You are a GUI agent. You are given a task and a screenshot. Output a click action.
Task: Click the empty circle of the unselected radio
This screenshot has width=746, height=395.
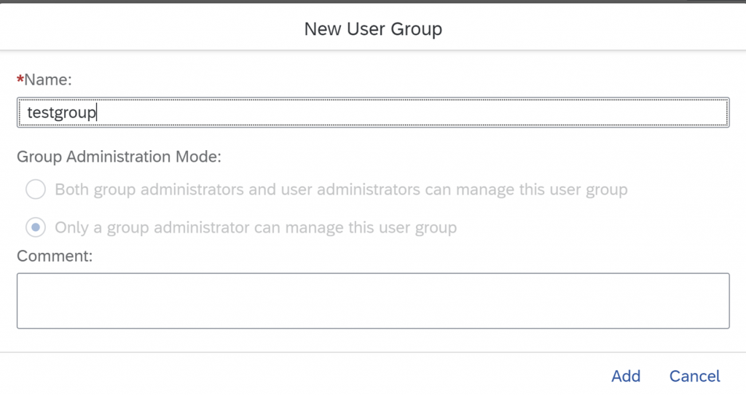36,189
